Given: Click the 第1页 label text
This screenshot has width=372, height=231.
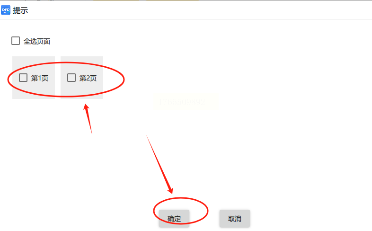Looking at the screenshot, I should coord(40,78).
